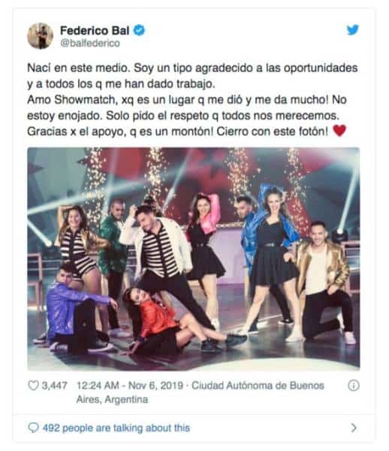Click the red heart emoji in tweet
Image resolution: width=389 pixels, height=451 pixels.
coord(339,131)
